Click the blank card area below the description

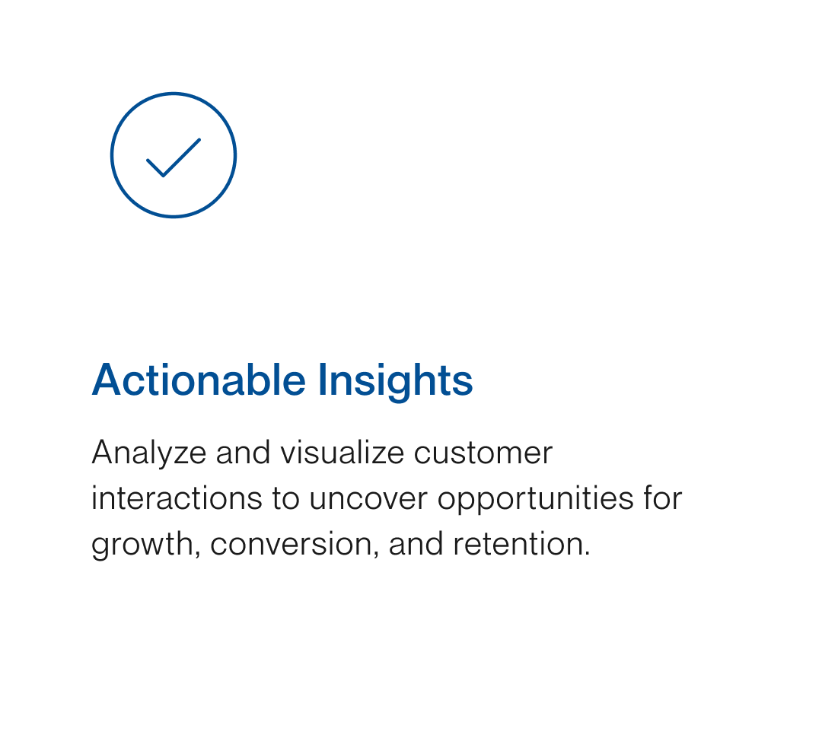pyautogui.click(x=411, y=647)
